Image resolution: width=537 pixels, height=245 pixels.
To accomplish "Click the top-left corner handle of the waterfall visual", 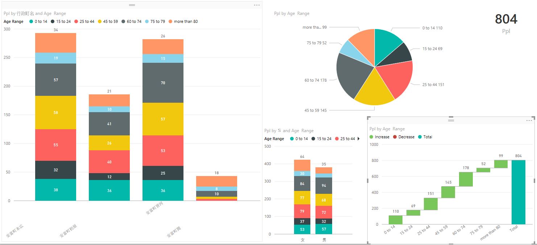I will click(x=369, y=118).
